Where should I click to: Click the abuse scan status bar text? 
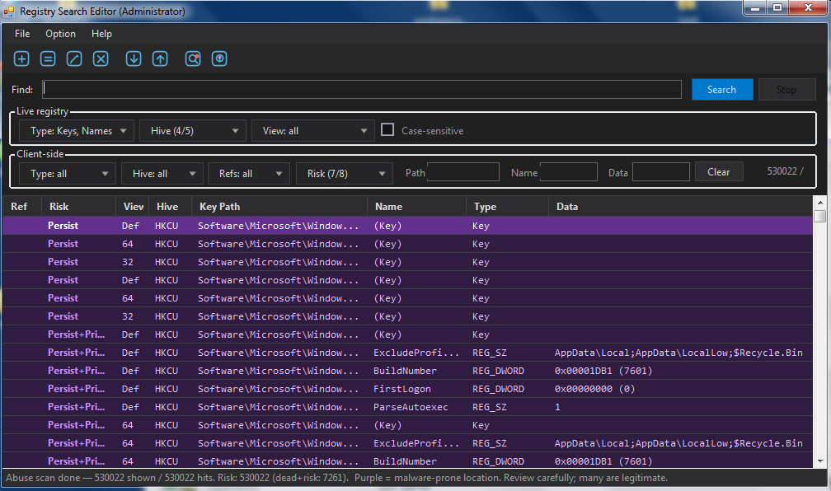[336, 478]
